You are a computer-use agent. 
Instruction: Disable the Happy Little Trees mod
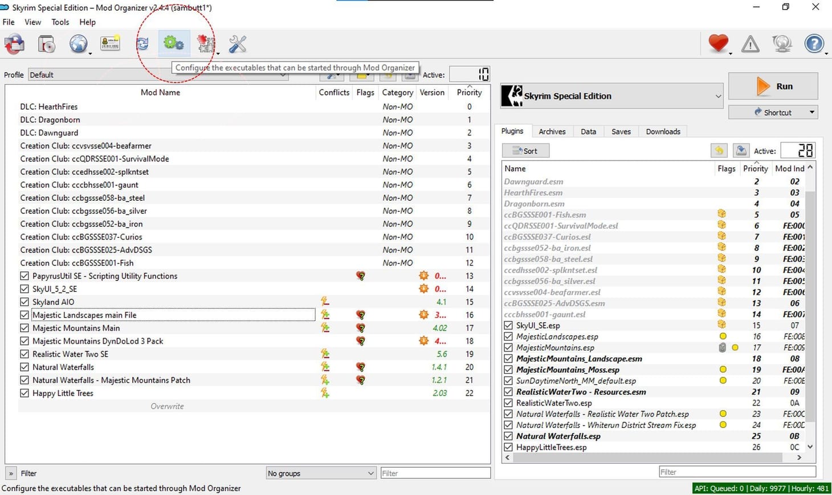24,393
